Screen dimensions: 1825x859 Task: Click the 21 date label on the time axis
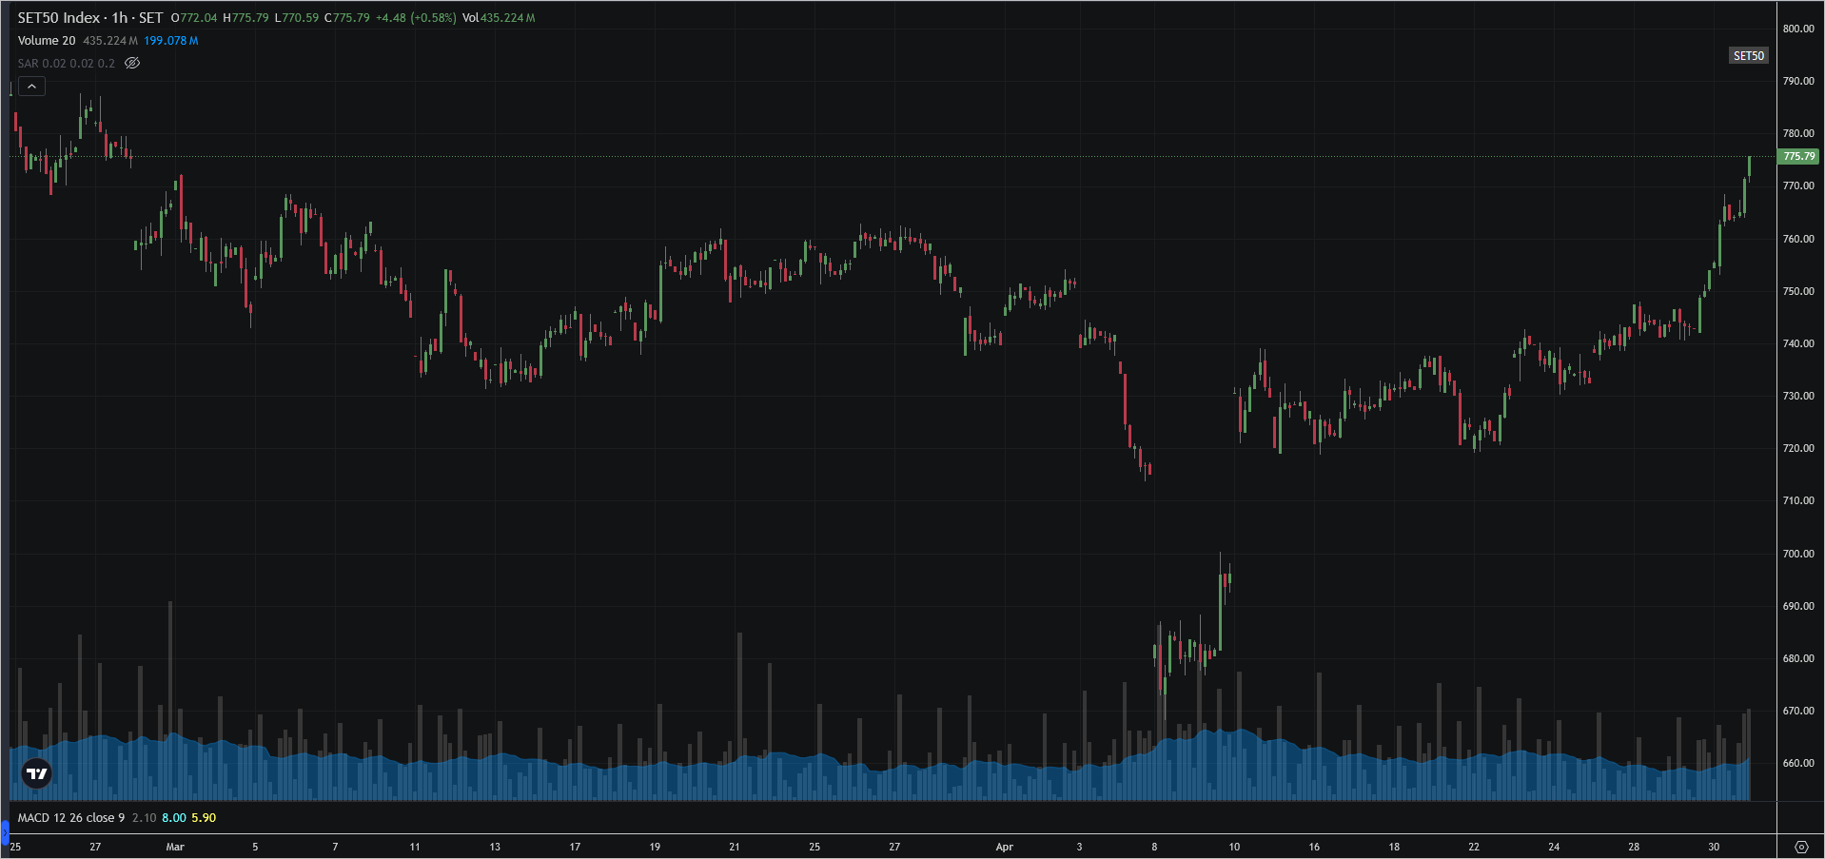pos(735,847)
